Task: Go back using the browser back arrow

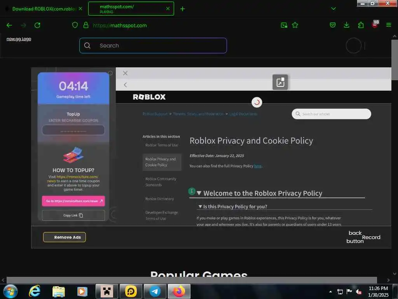Action: click(9, 25)
